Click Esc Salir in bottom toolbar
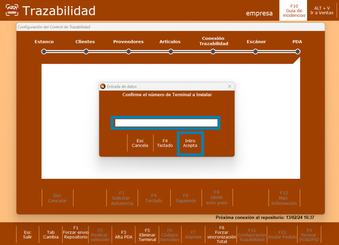The width and height of the screenshot is (339, 245). [27, 234]
